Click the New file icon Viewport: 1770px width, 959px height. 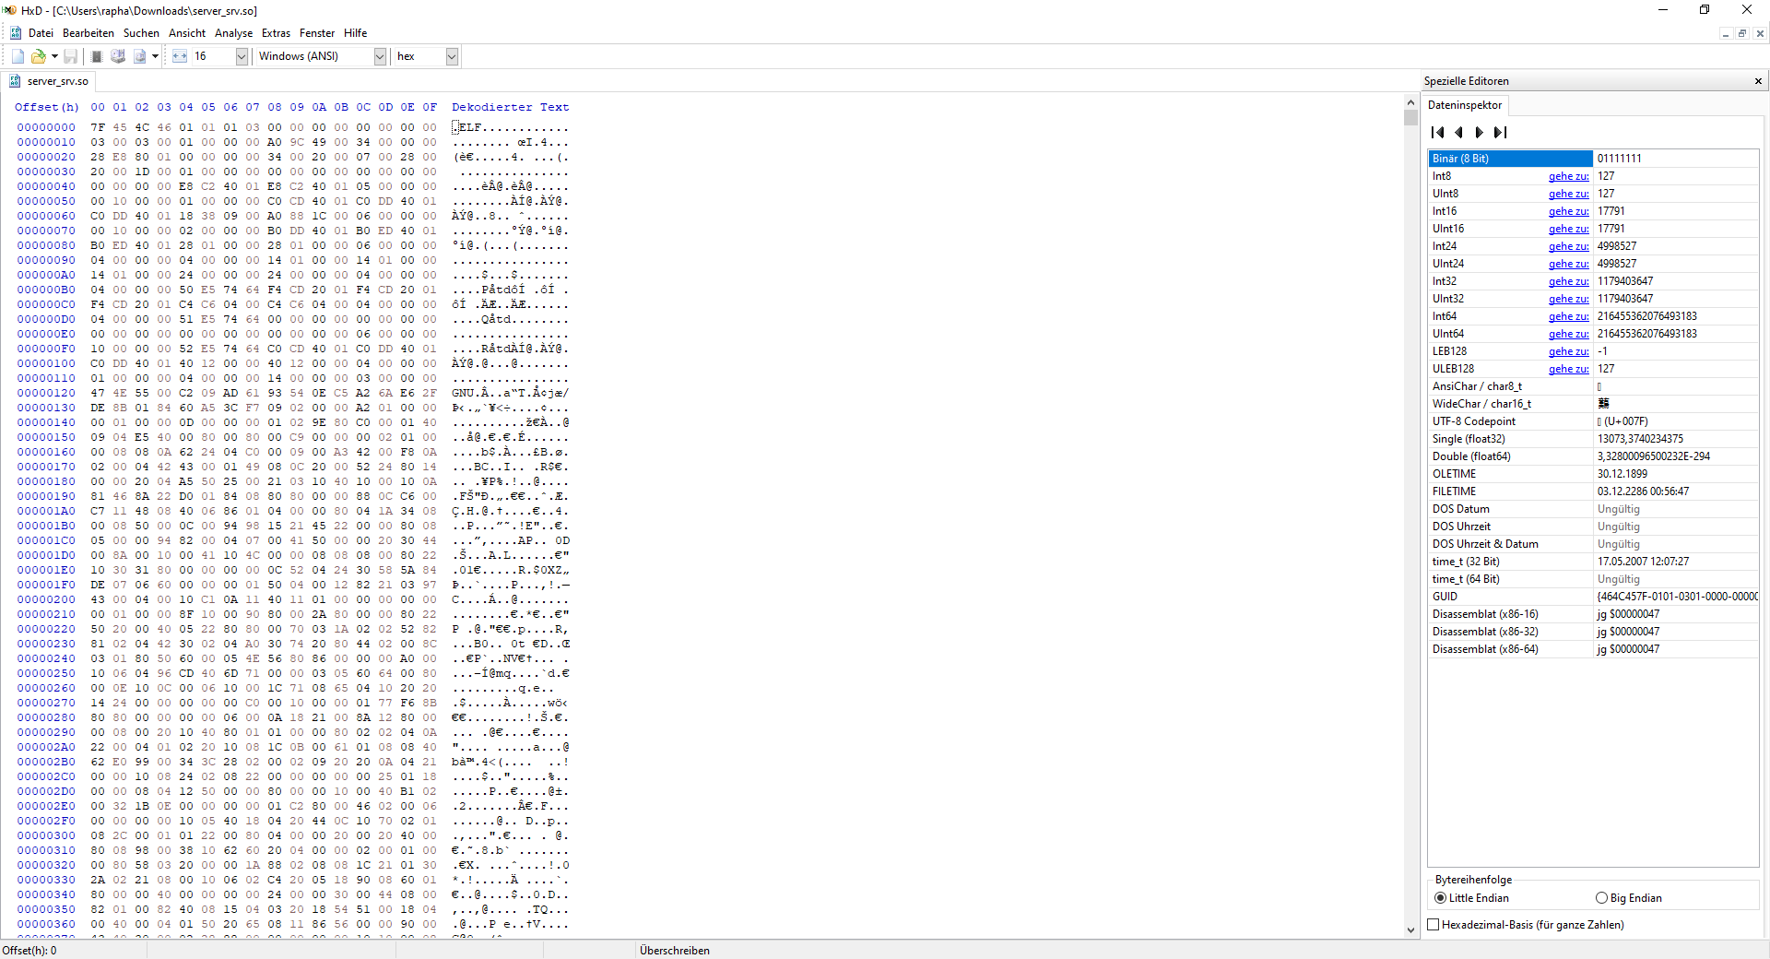click(x=18, y=56)
